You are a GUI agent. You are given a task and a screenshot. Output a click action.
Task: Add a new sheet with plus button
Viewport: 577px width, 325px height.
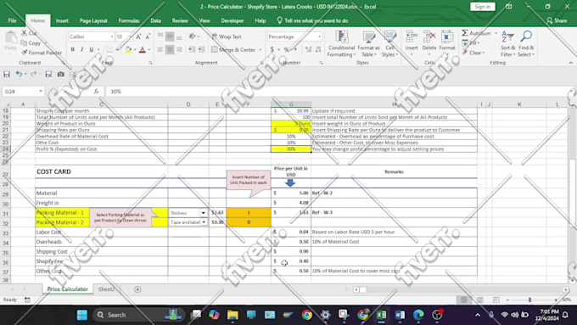(137, 289)
